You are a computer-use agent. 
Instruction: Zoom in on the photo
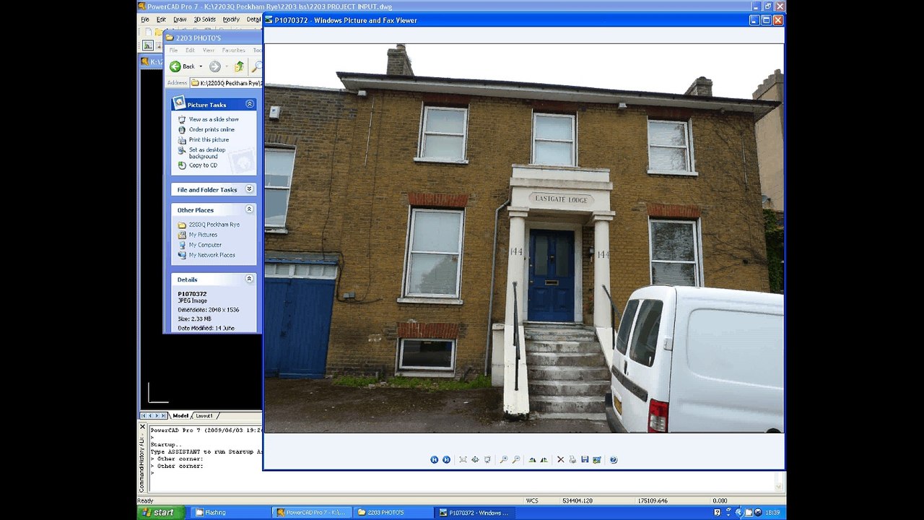tap(504, 459)
